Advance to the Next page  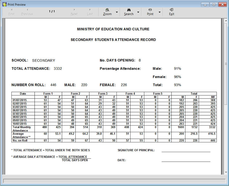coord(74,12)
